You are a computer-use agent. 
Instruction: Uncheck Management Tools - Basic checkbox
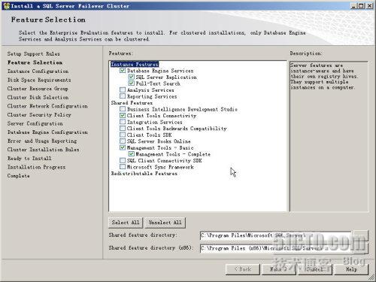click(x=123, y=147)
